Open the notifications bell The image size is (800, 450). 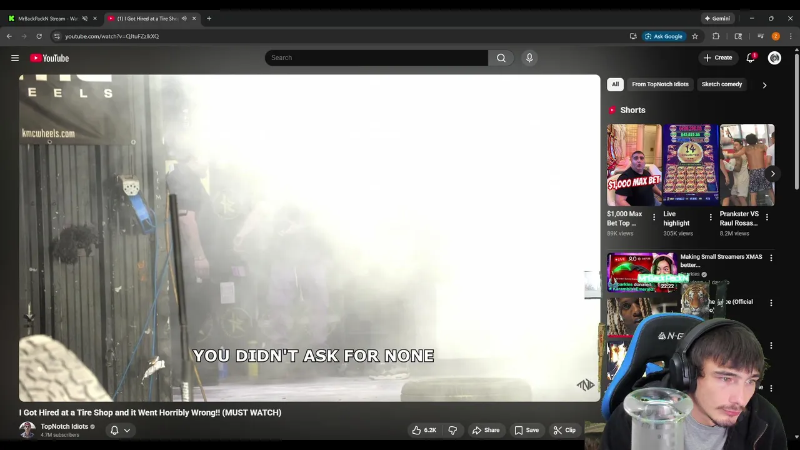[x=751, y=58]
